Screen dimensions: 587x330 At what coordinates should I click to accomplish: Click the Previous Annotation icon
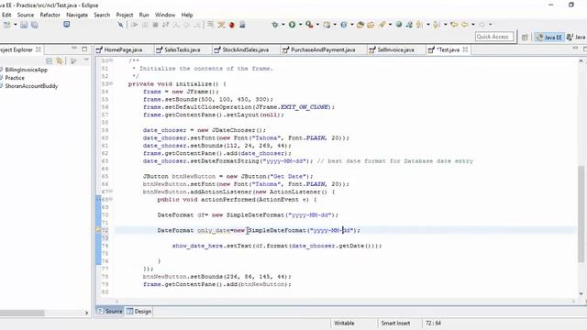click(419, 25)
